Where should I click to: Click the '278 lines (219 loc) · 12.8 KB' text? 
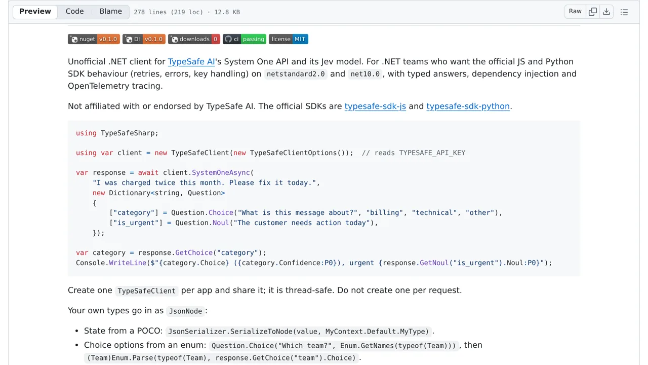[187, 12]
